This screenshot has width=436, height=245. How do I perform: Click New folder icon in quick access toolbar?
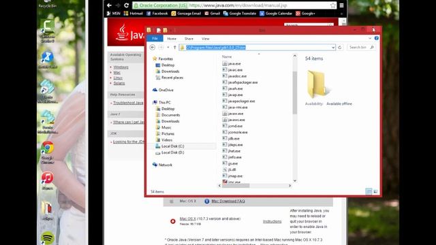(165, 30)
